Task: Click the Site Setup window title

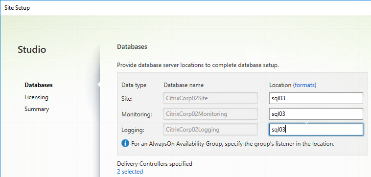Action: (17, 8)
